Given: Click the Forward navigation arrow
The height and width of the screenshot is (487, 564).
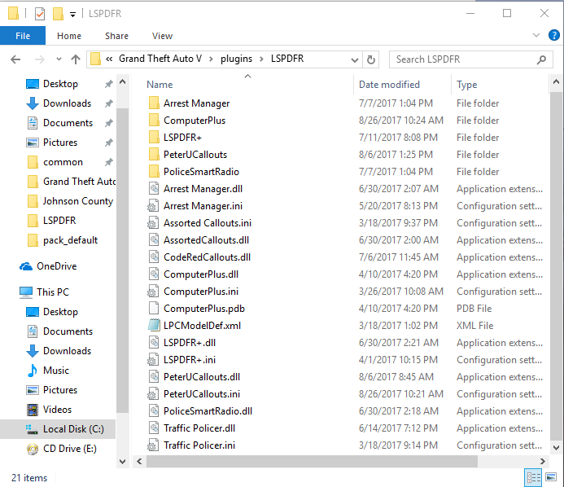Looking at the screenshot, I should click(x=40, y=59).
